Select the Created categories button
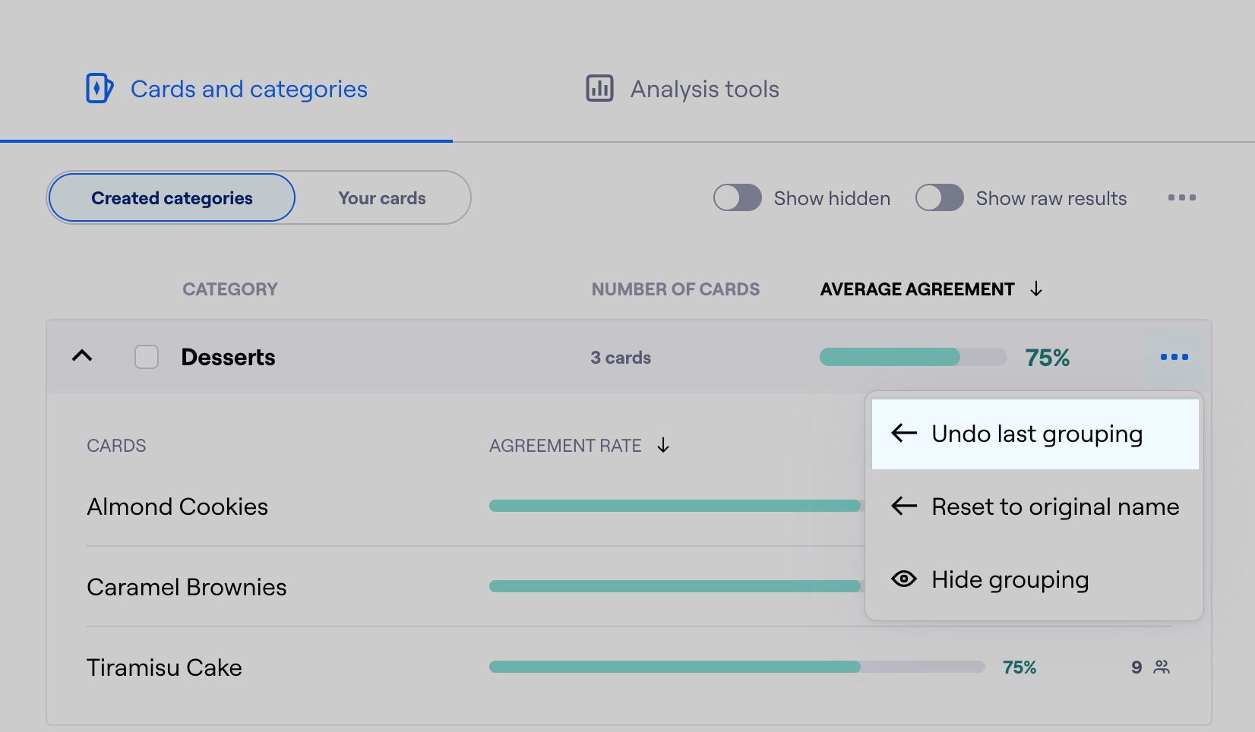Image resolution: width=1255 pixels, height=732 pixels. (172, 198)
